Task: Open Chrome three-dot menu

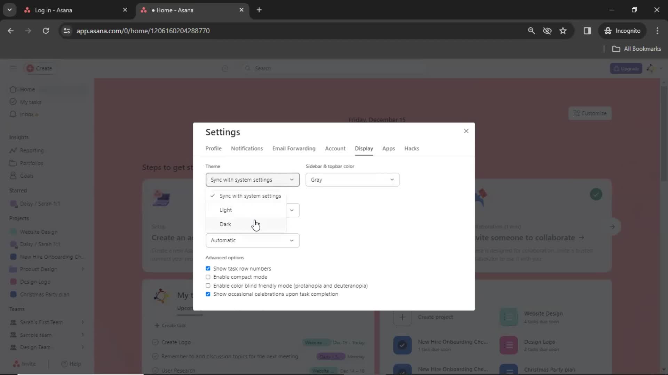Action: point(657,31)
